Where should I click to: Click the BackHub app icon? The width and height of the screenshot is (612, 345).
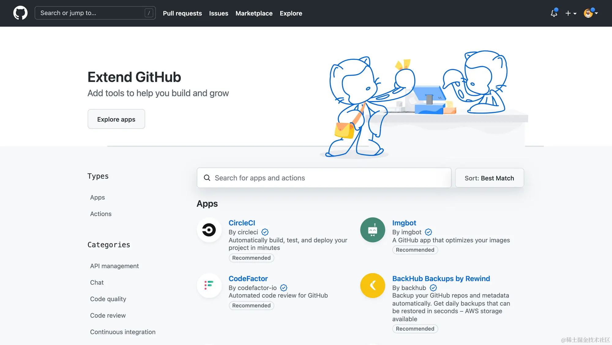tap(372, 286)
